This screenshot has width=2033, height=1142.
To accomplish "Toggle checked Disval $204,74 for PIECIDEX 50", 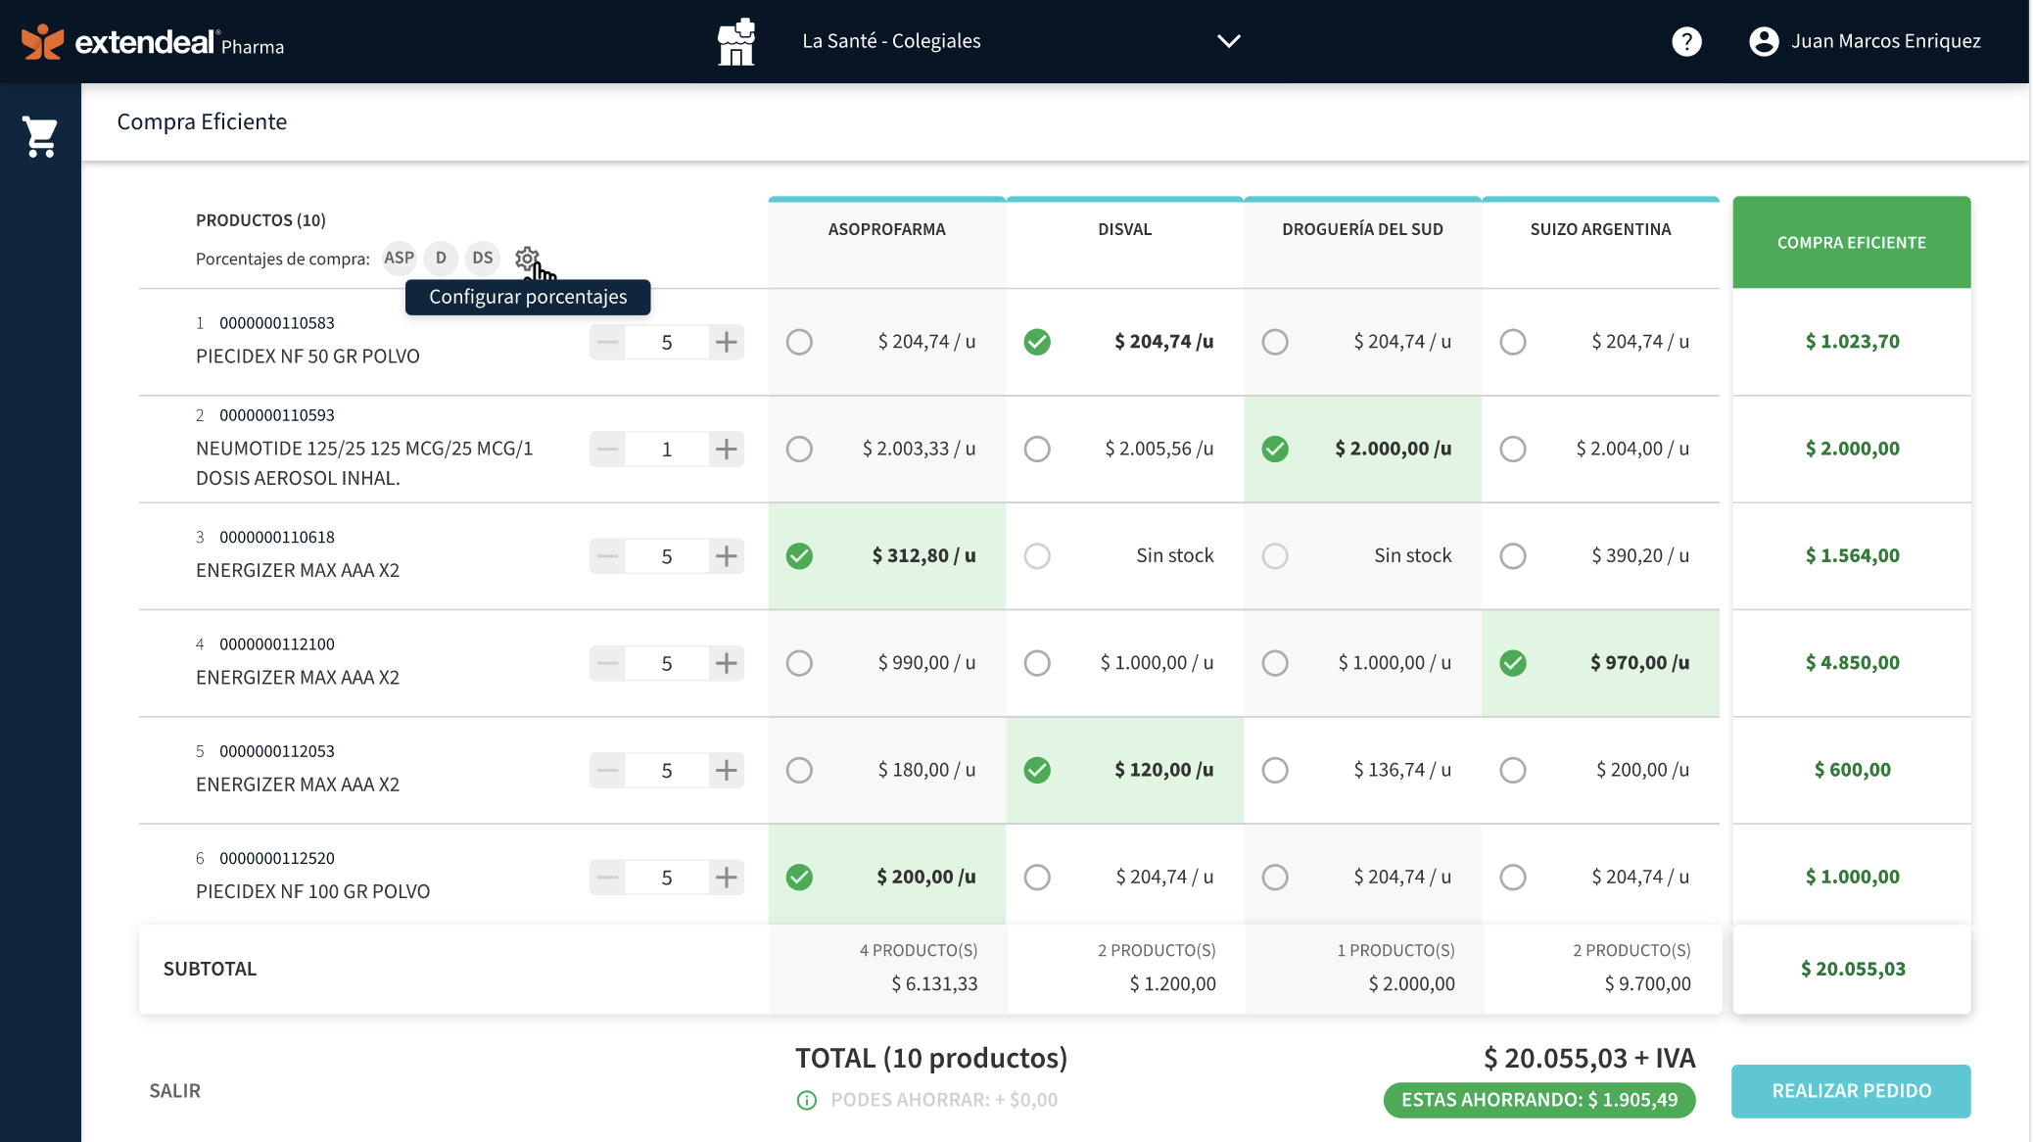I will coord(1037,342).
